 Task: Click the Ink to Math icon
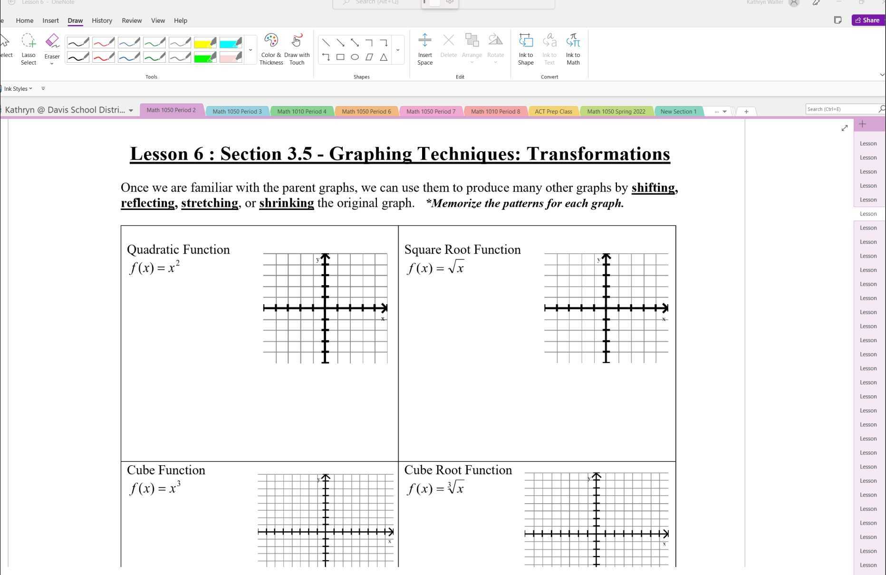coord(573,49)
